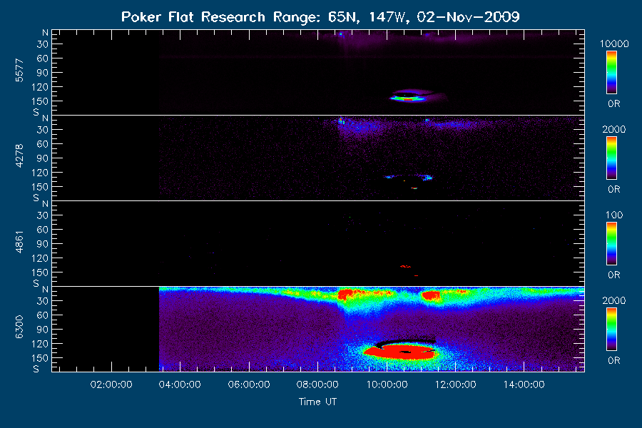Click the 150 tick label on the 4278 panel
Viewport: 642px width, 428px height.
point(40,187)
